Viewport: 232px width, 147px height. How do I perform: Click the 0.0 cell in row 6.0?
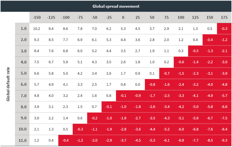[137, 84]
